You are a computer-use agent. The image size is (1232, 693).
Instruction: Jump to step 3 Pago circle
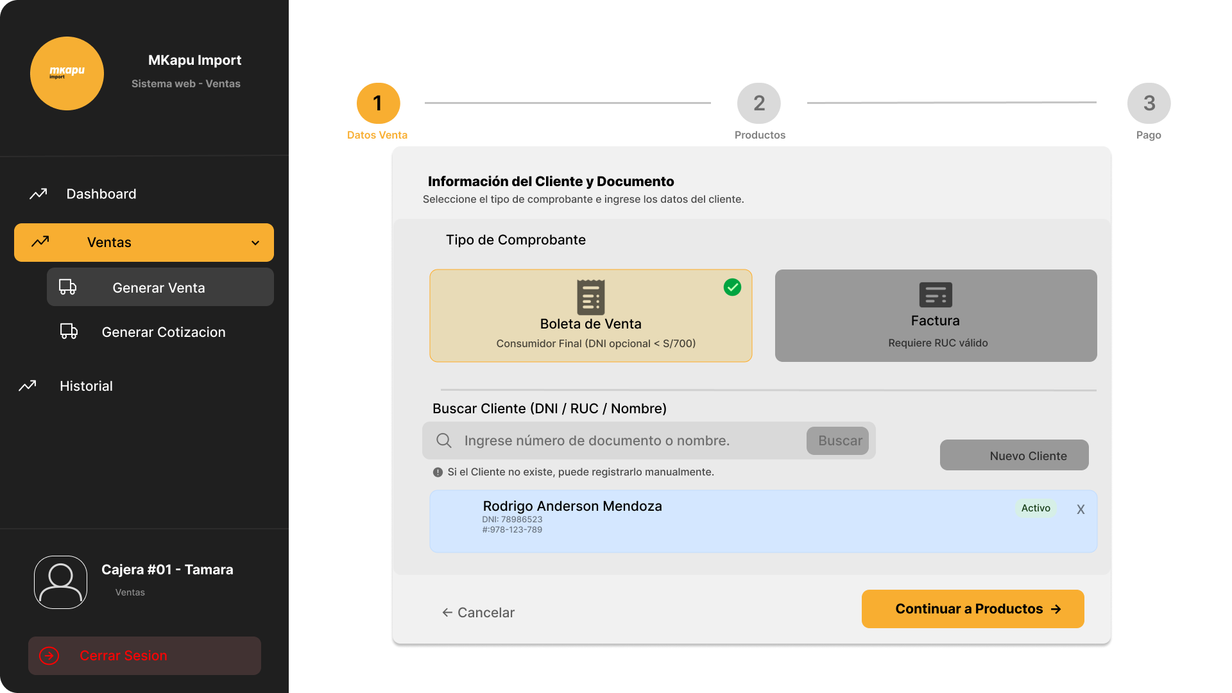click(1148, 103)
